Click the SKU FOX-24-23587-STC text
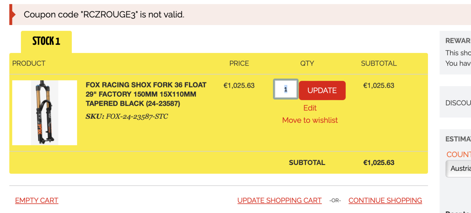 tap(127, 116)
